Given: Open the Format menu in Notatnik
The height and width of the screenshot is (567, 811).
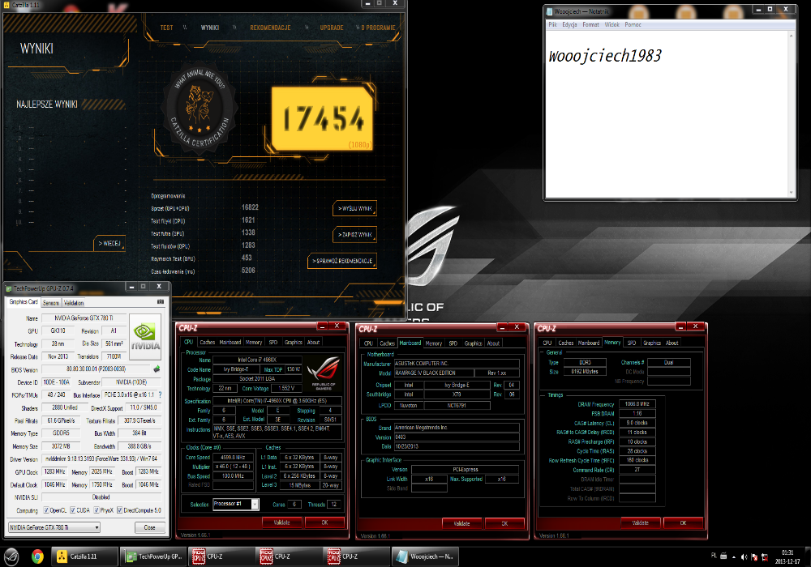Looking at the screenshot, I should click(590, 24).
